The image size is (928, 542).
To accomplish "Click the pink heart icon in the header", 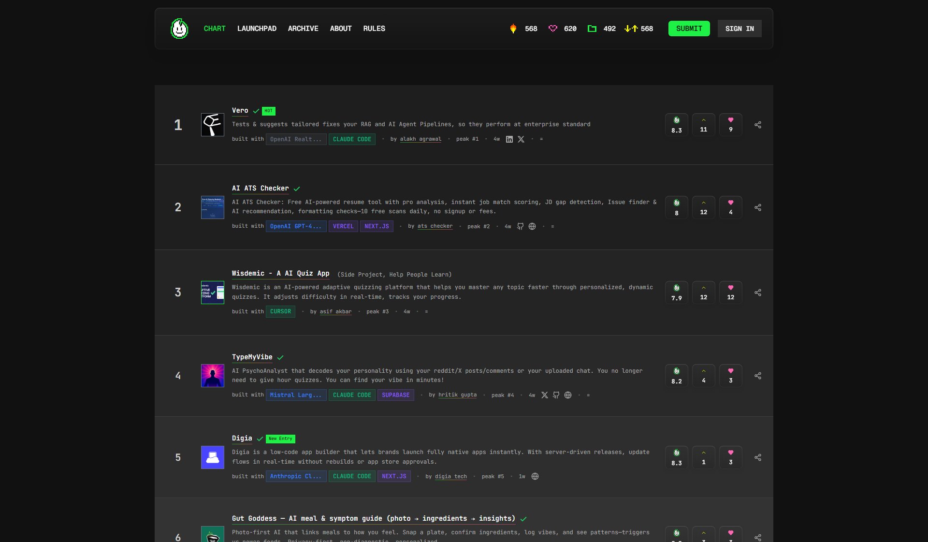I will tap(552, 29).
